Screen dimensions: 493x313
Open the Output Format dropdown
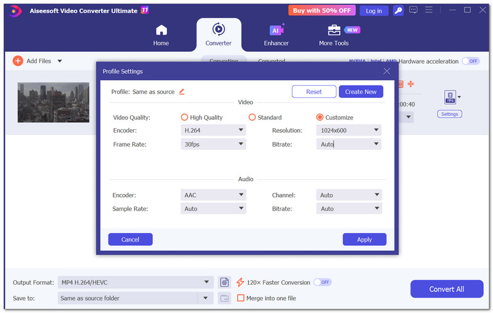coord(136,282)
